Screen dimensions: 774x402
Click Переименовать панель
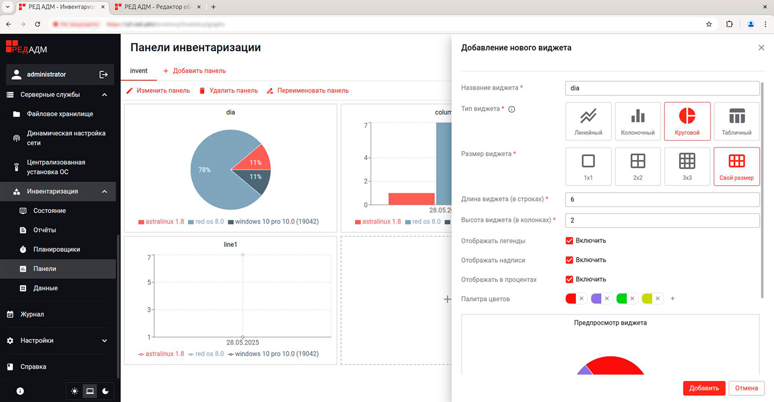pyautogui.click(x=307, y=91)
